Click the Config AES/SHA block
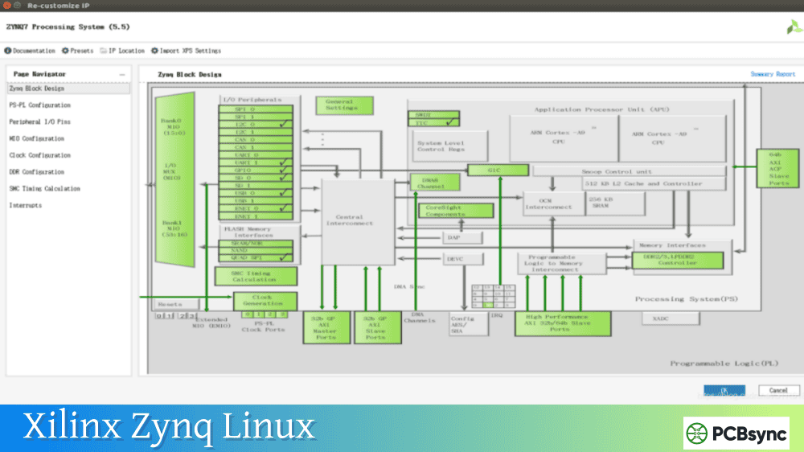 469,325
